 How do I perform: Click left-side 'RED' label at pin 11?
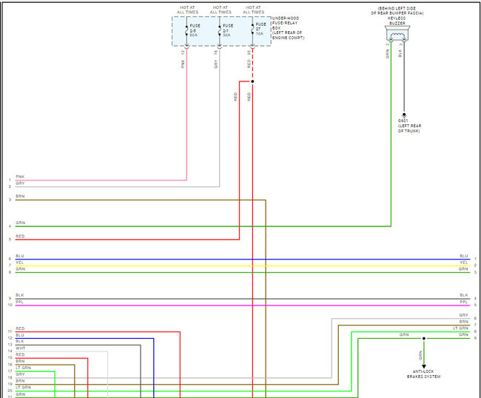click(20, 328)
